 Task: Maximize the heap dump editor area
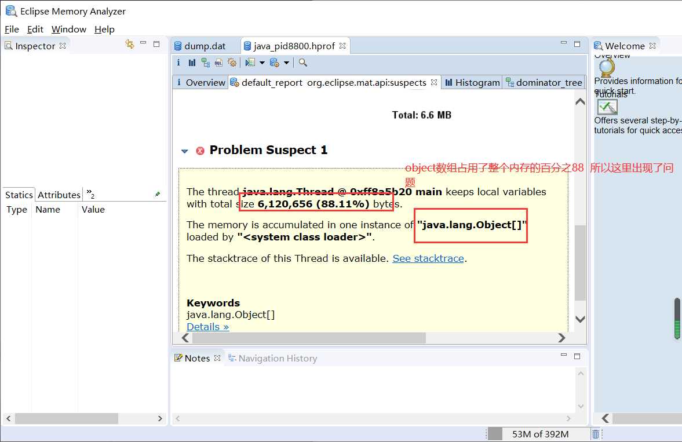pos(577,44)
